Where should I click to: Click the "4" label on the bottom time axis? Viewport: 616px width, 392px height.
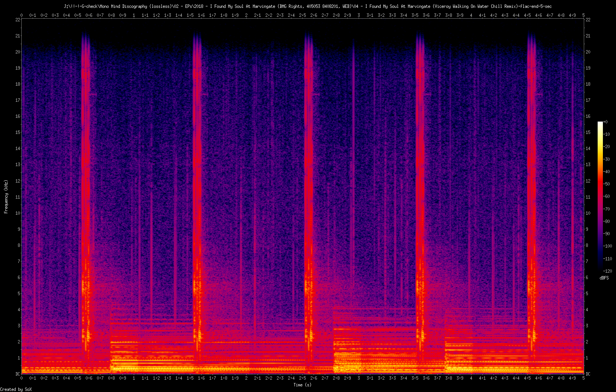471,378
